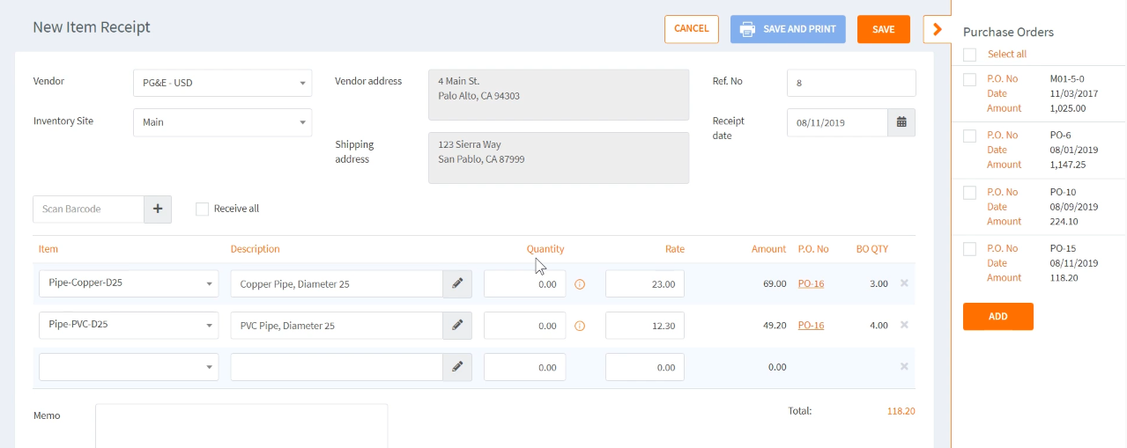
Task: Open PO-16 link in Copper Pipe row
Action: (x=811, y=283)
